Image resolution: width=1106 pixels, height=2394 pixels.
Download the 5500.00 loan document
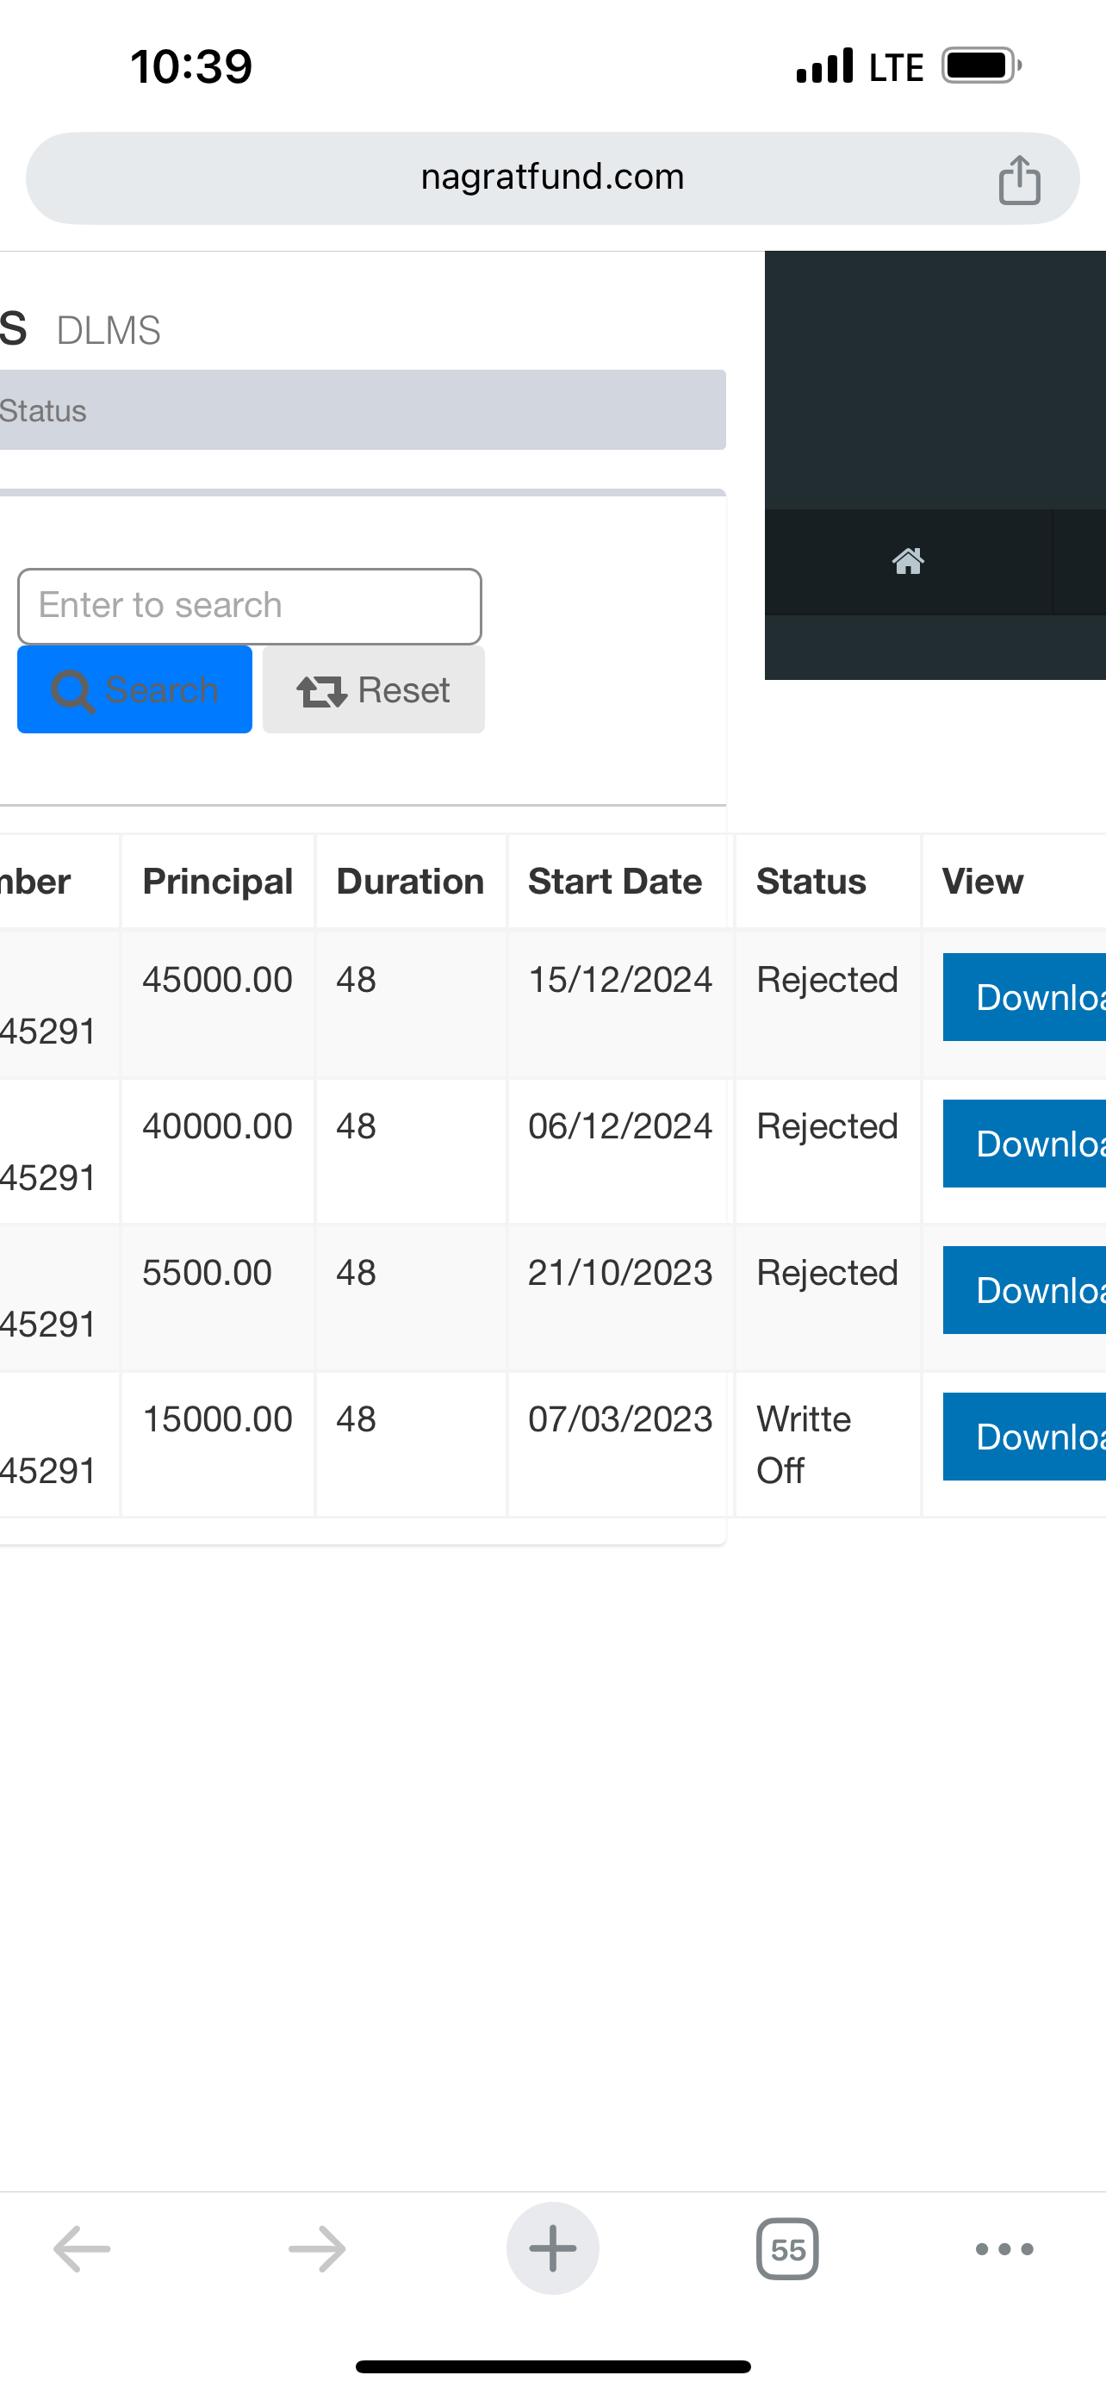click(1024, 1290)
